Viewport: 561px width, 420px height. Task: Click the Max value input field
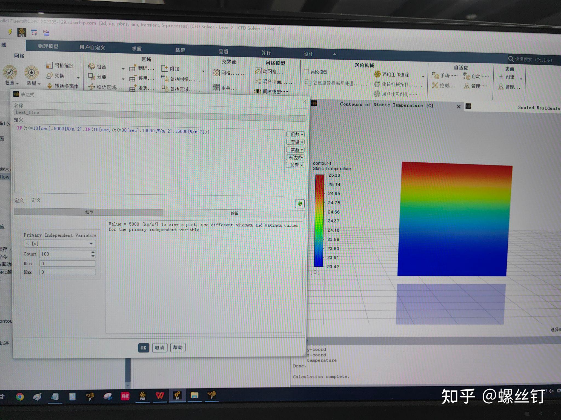tap(67, 272)
